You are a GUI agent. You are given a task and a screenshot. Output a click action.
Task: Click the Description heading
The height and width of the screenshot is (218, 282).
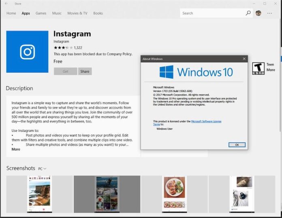19,88
